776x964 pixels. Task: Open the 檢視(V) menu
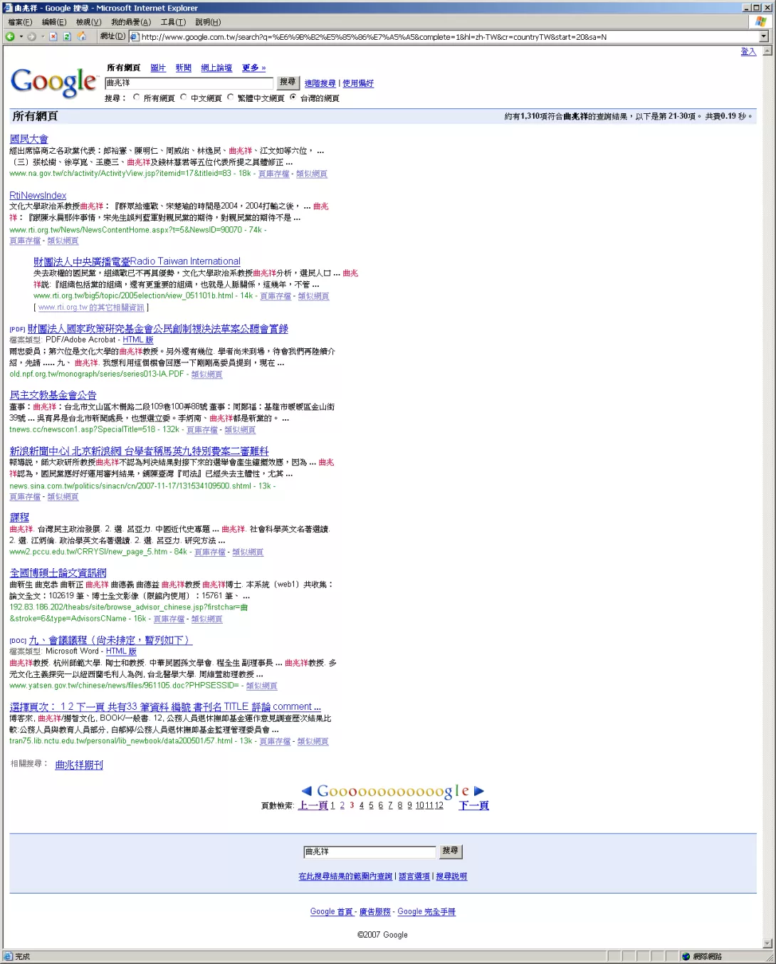[x=89, y=22]
